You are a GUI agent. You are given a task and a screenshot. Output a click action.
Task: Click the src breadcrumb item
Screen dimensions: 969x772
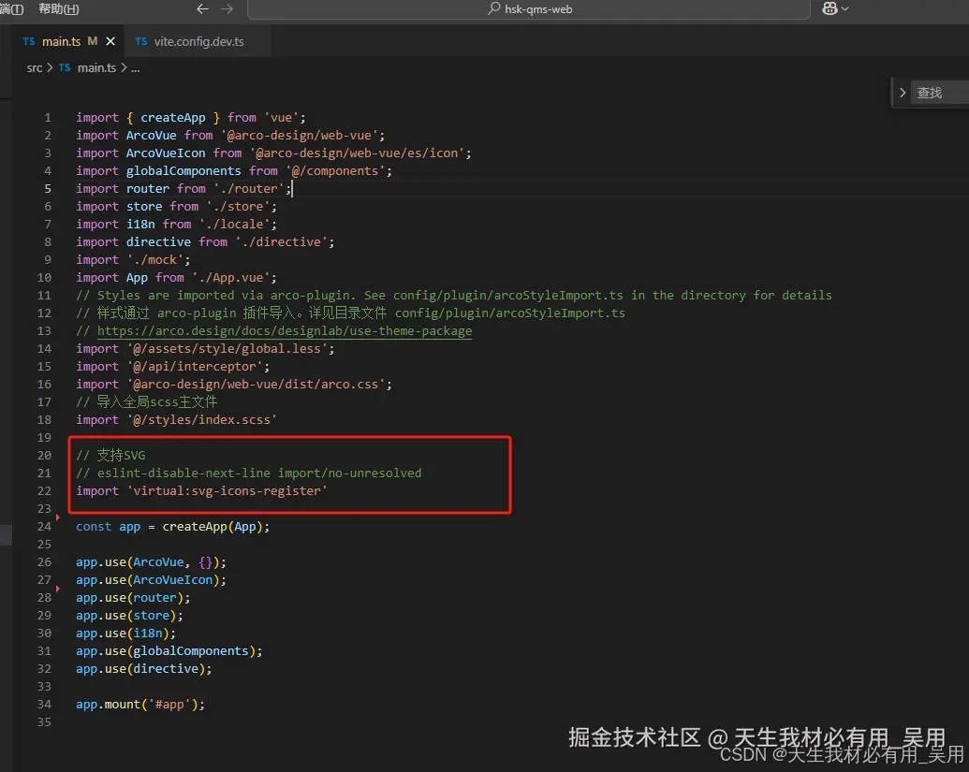tap(35, 67)
